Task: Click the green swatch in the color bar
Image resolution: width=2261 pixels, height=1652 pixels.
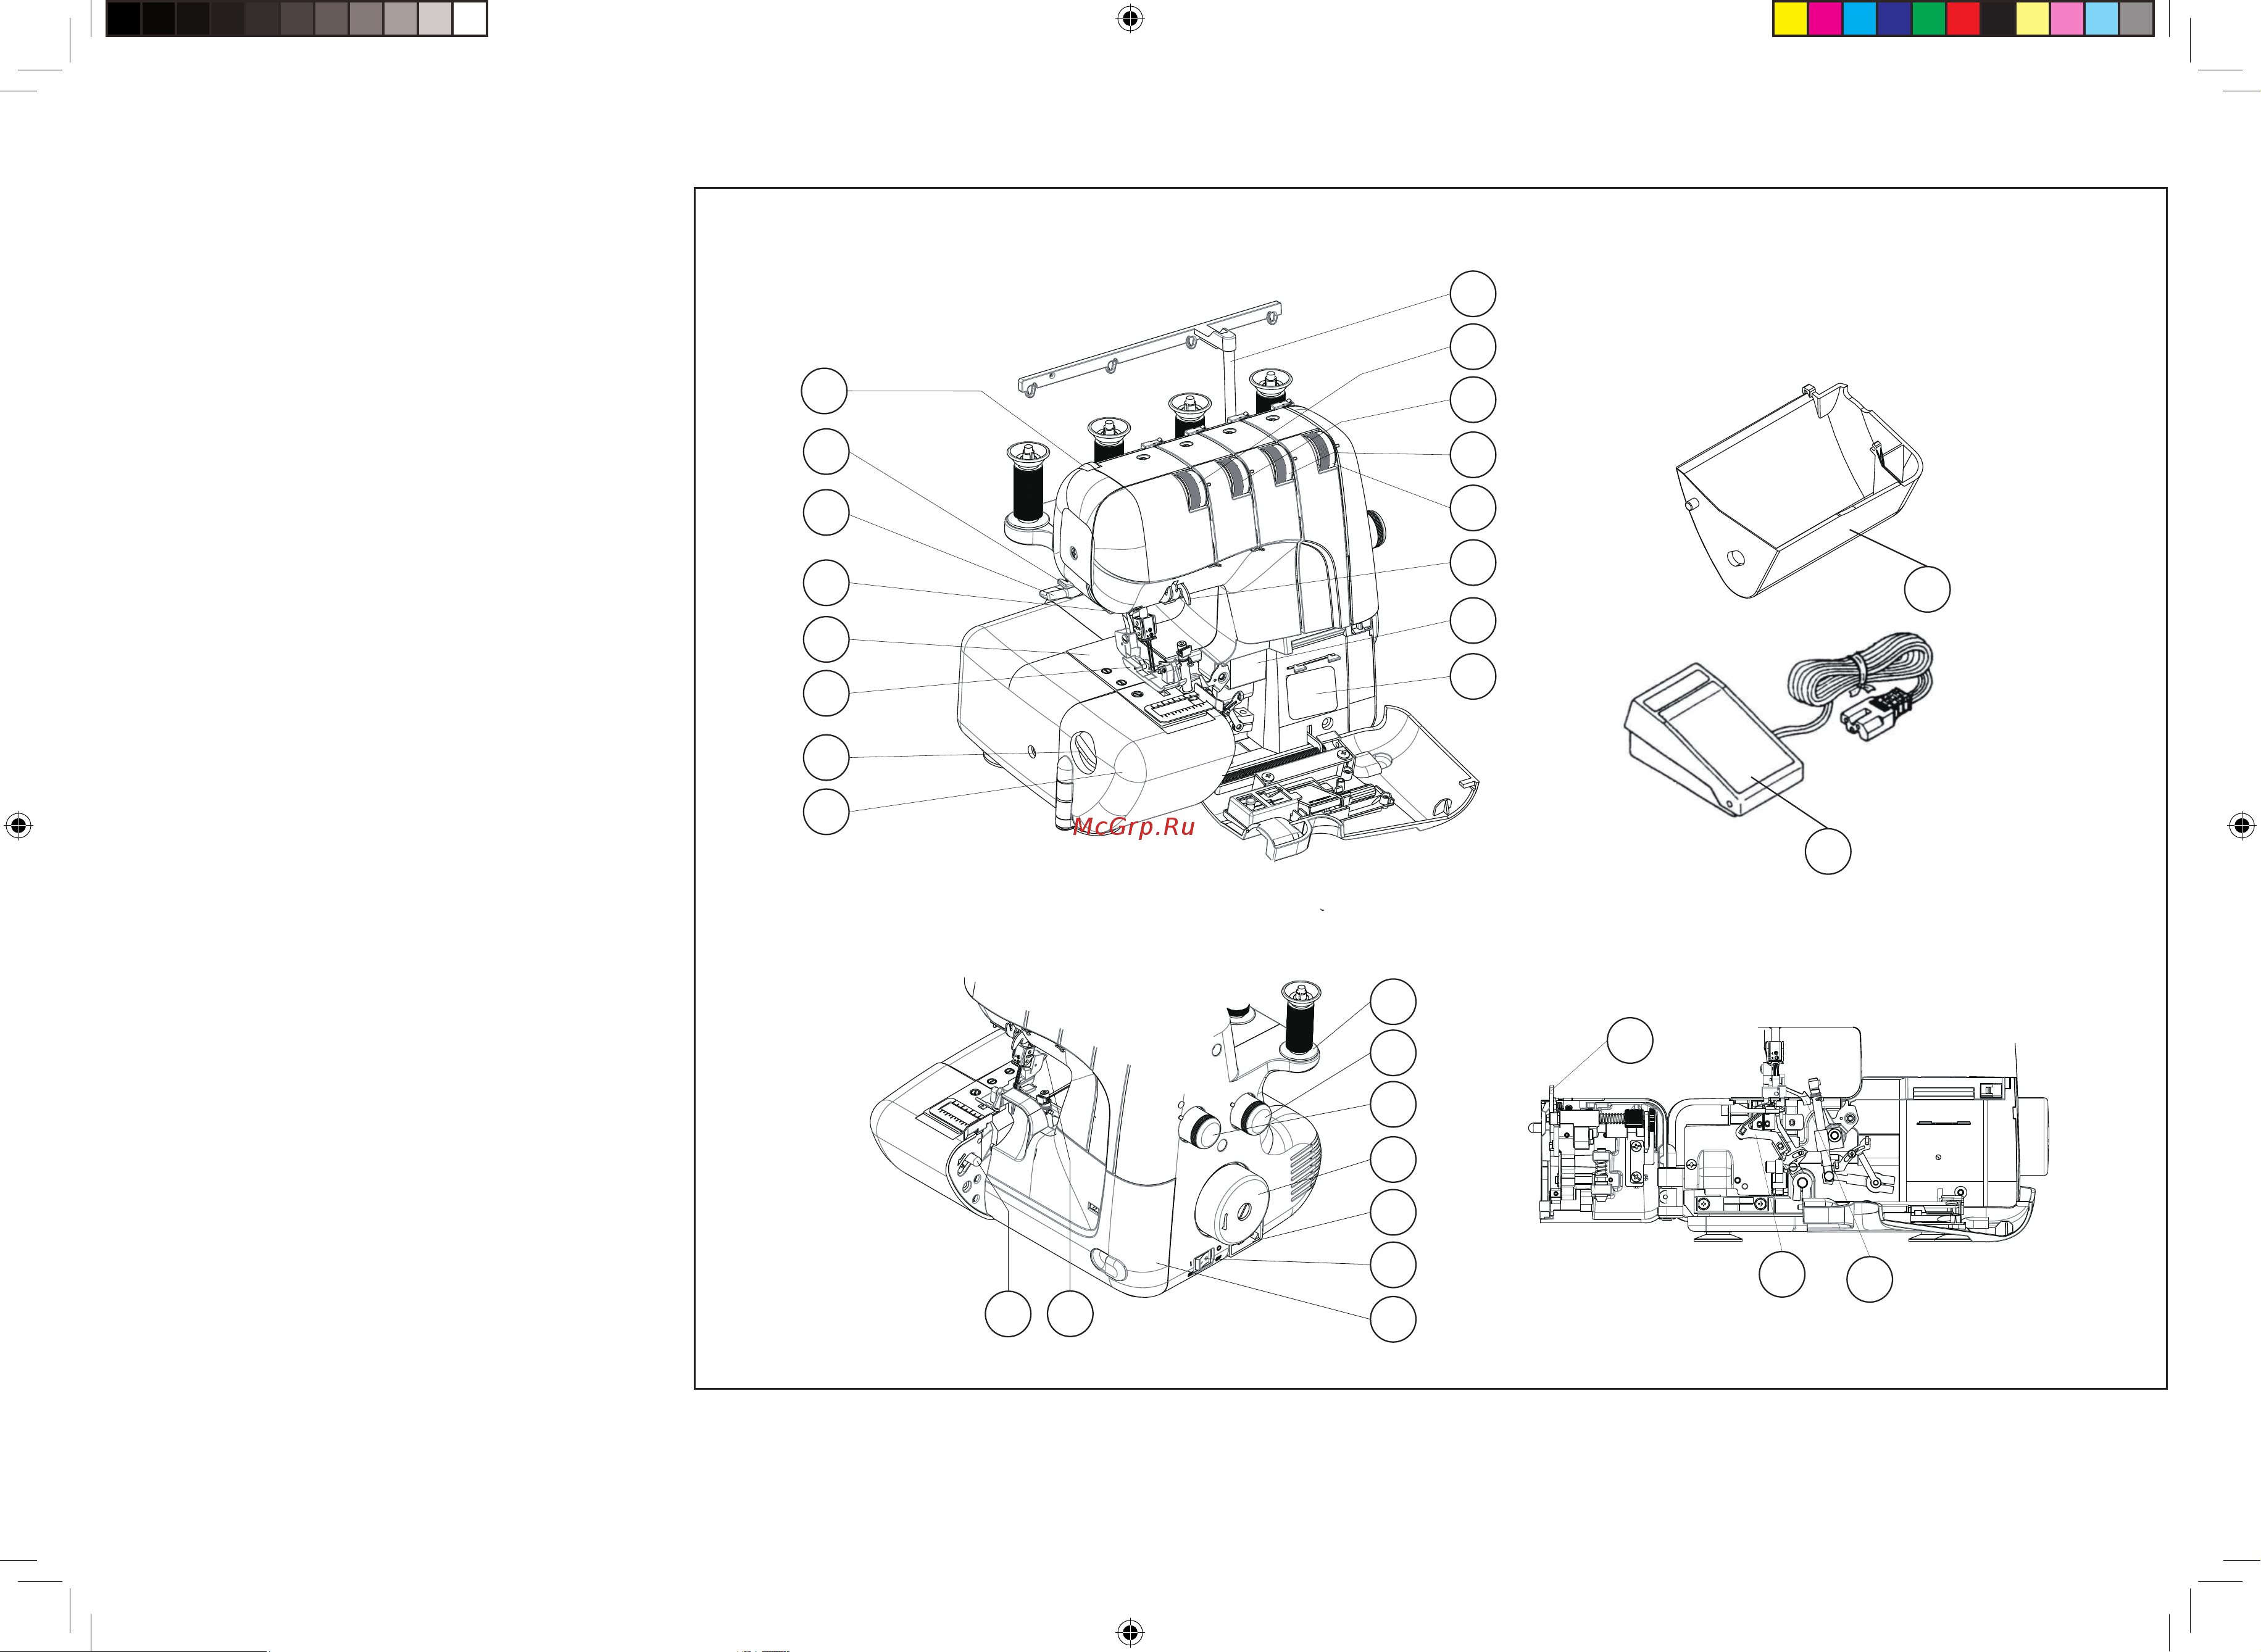Action: click(1928, 19)
